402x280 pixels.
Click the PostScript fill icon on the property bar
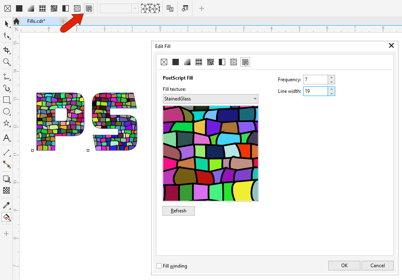pos(89,8)
